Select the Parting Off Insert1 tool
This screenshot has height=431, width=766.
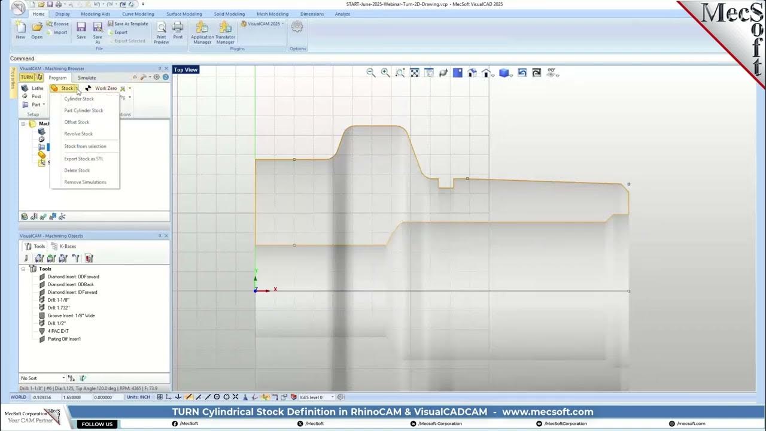point(64,339)
